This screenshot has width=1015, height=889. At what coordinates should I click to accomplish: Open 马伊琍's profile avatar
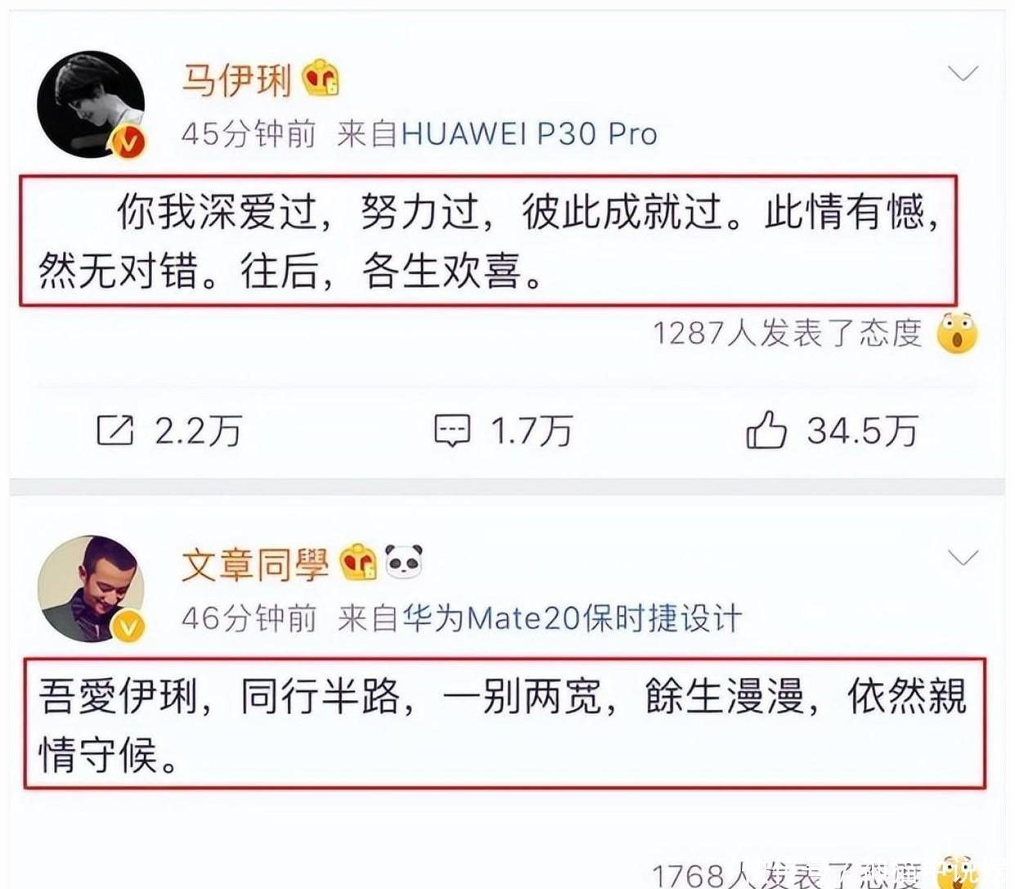[x=91, y=105]
